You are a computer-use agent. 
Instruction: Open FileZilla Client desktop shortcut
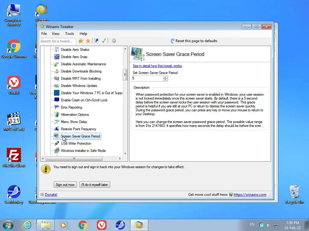14,158
